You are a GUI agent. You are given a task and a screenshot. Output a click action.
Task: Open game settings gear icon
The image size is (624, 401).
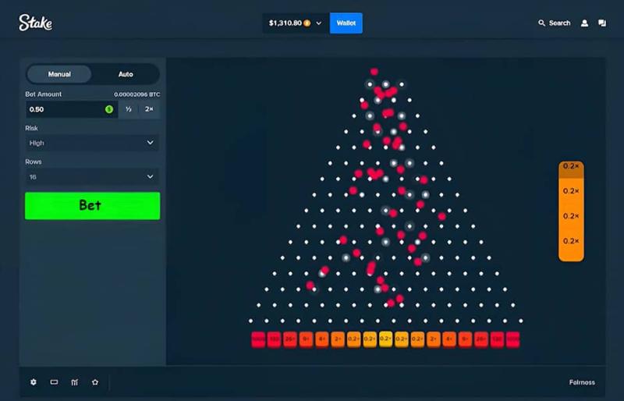[34, 382]
